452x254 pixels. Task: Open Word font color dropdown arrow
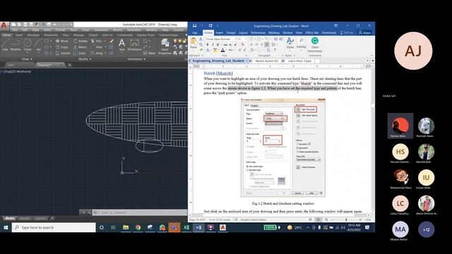pyautogui.click(x=226, y=50)
